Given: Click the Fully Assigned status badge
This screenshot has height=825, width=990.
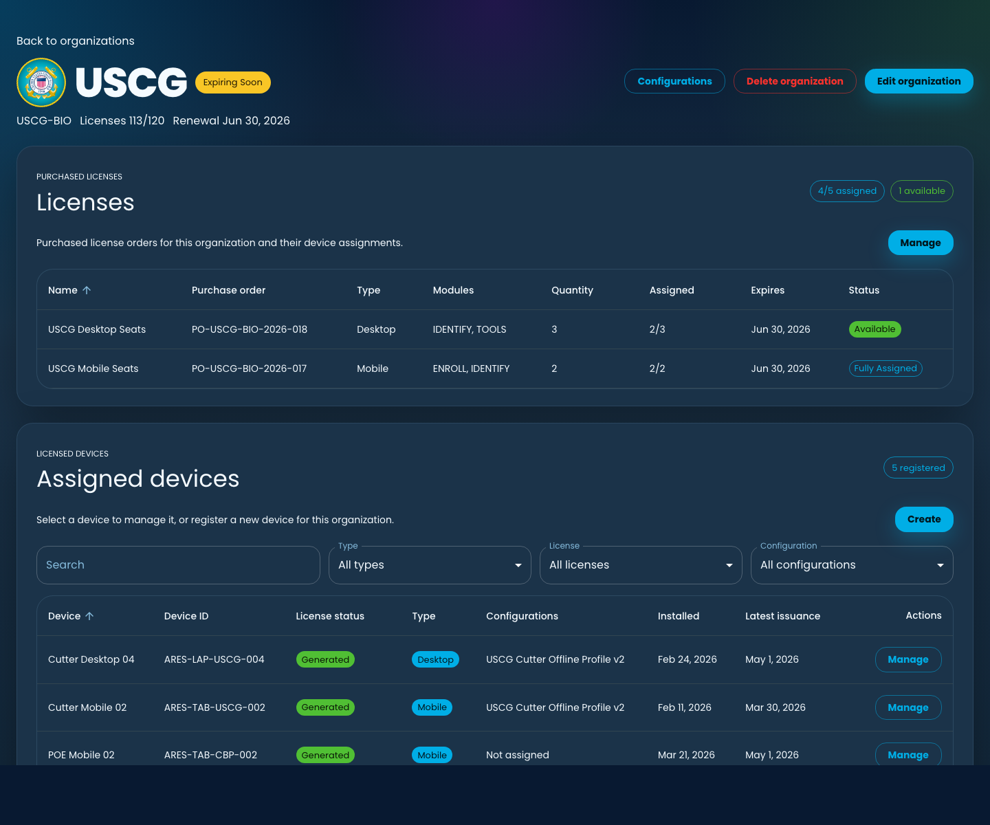Looking at the screenshot, I should pos(885,368).
